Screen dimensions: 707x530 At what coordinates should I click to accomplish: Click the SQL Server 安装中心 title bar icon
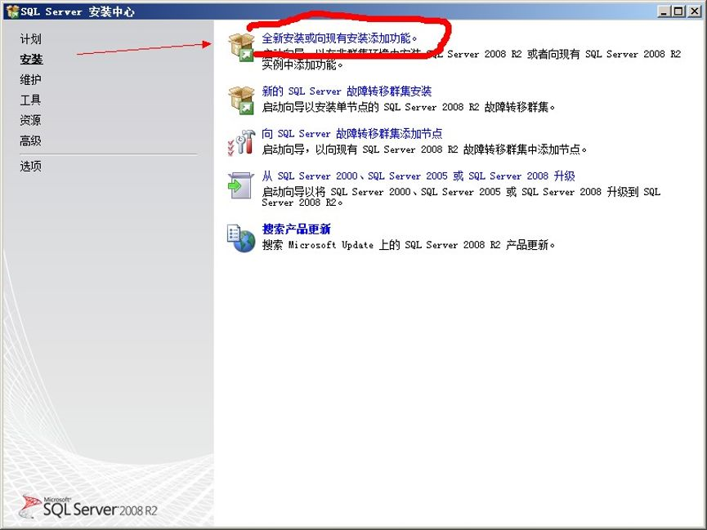click(x=11, y=11)
